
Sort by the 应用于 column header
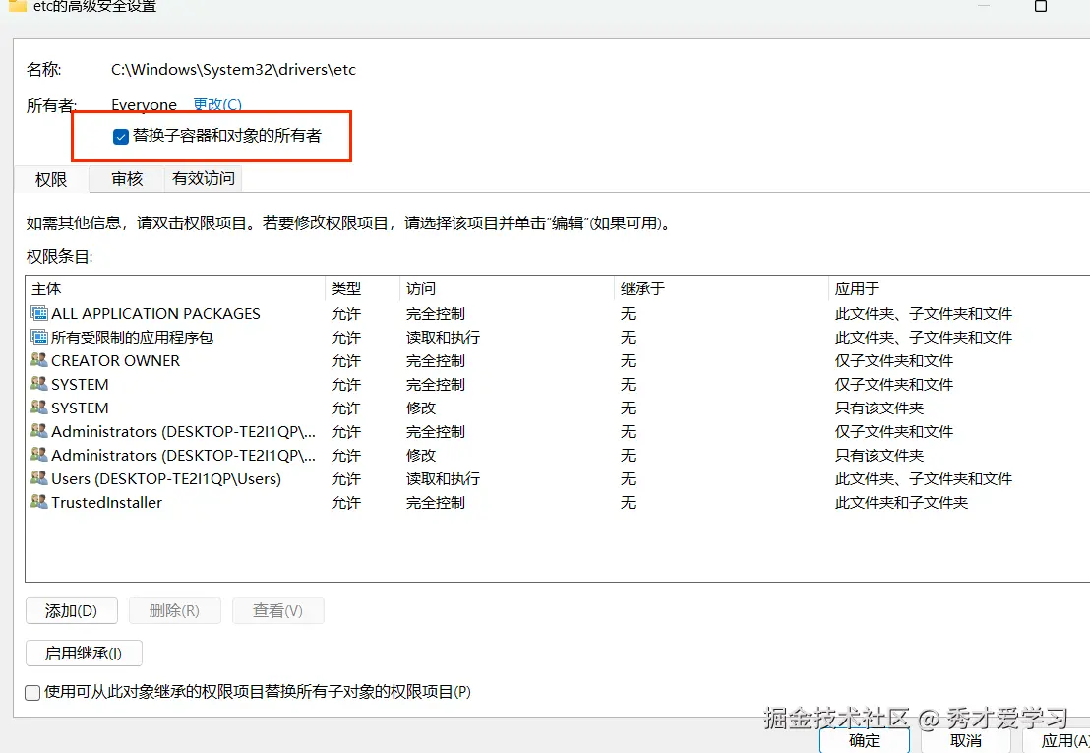[959, 288]
